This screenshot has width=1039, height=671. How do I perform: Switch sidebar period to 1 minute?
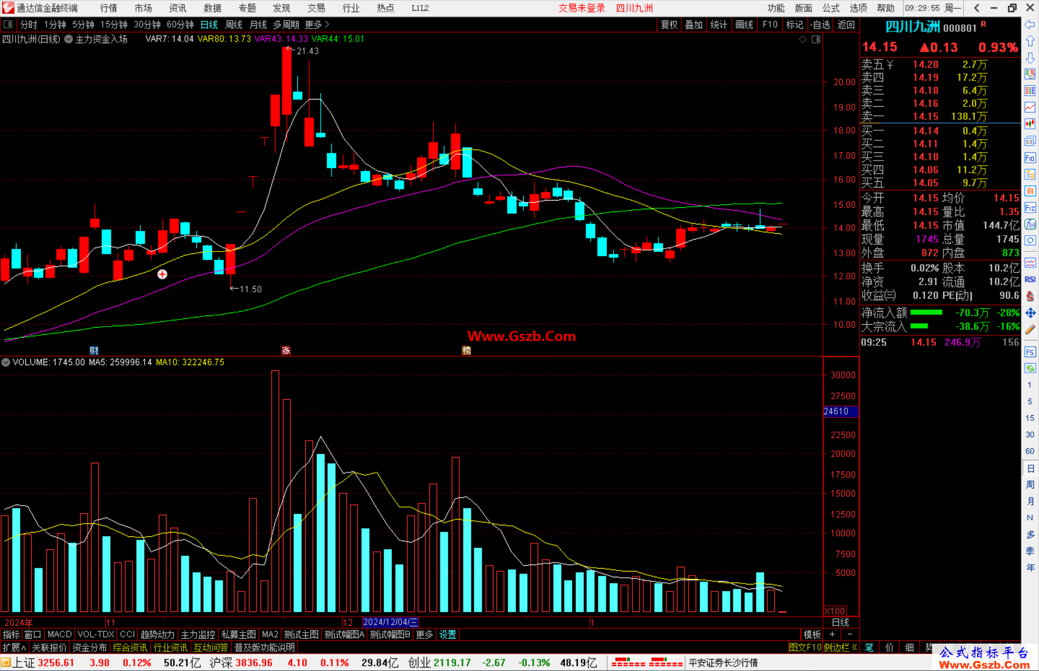(1030, 385)
